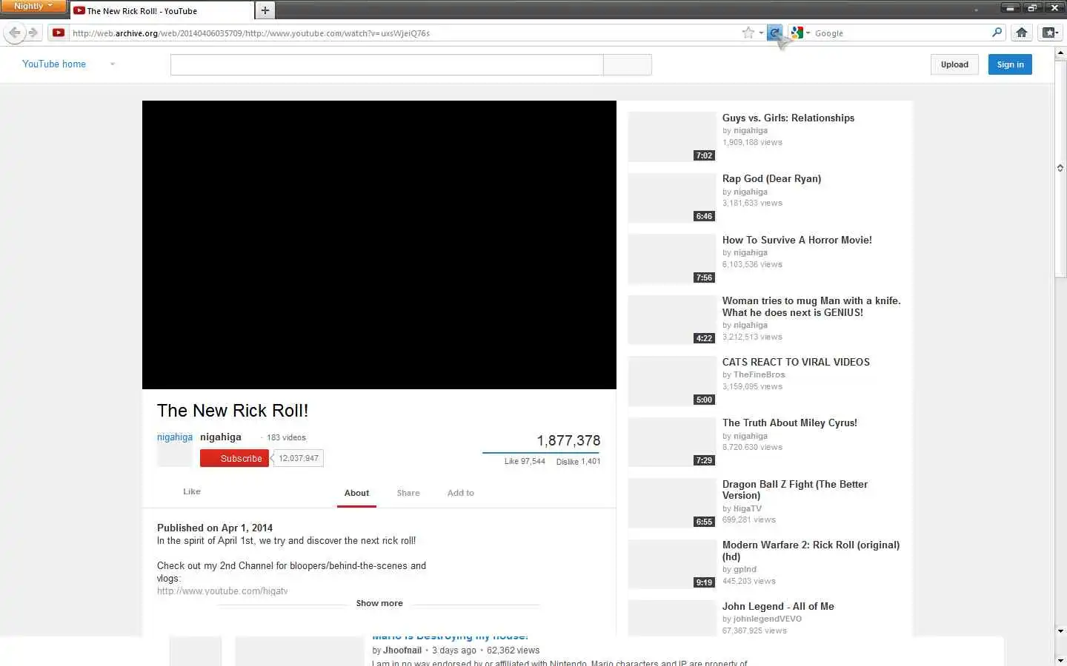Screen dimensions: 1067x666
Task: Click the browser forward arrow button
Action: (33, 33)
